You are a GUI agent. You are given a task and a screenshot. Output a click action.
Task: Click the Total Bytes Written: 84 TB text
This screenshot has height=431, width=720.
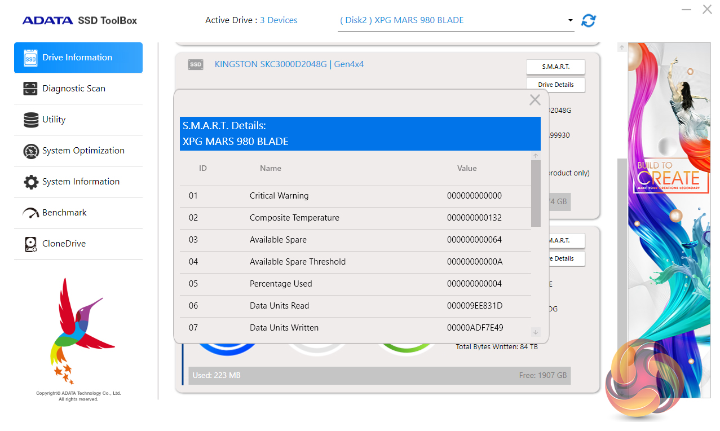(x=497, y=347)
